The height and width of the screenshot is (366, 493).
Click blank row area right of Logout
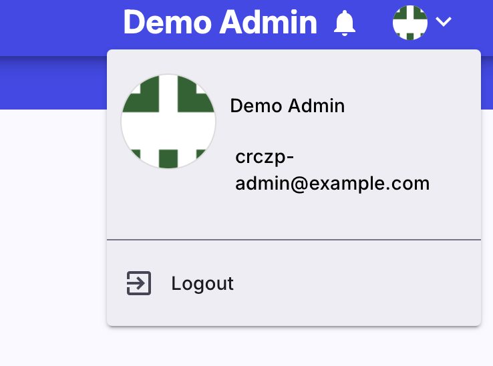(x=355, y=284)
